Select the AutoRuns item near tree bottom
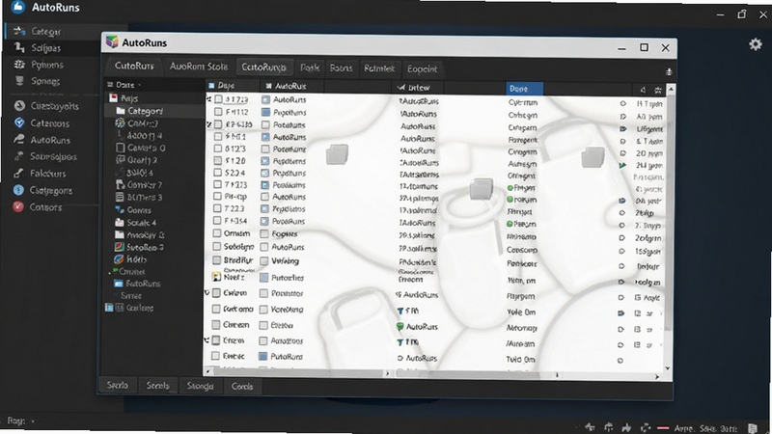Image resolution: width=772 pixels, height=434 pixels. (x=143, y=284)
